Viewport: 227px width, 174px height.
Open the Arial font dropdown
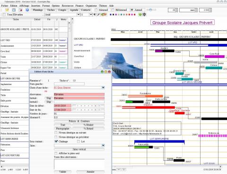tap(78, 15)
